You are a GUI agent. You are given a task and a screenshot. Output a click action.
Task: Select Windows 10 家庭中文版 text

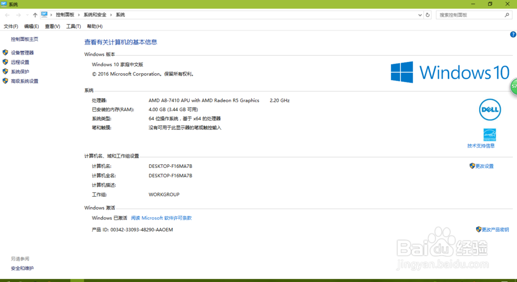(117, 65)
